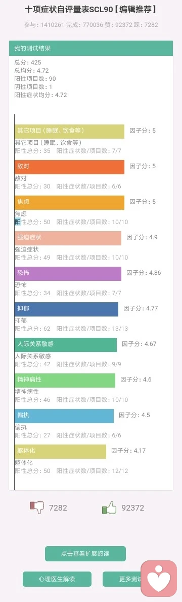Click the olive 躯体化 bar
The height and width of the screenshot is (602, 182).
60,452
